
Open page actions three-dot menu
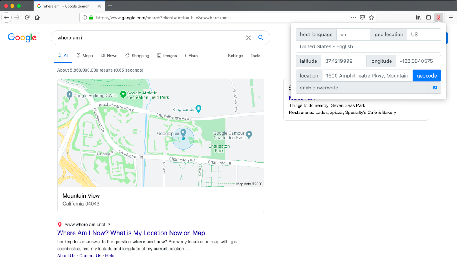tap(353, 18)
